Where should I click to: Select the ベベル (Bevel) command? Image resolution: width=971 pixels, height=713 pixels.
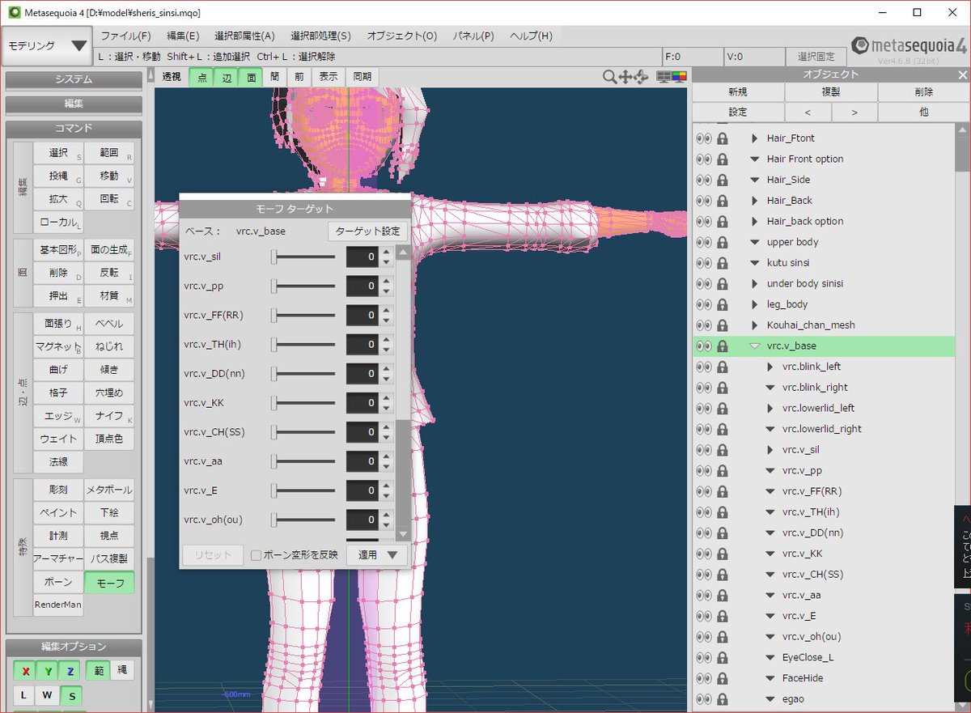pos(109,324)
